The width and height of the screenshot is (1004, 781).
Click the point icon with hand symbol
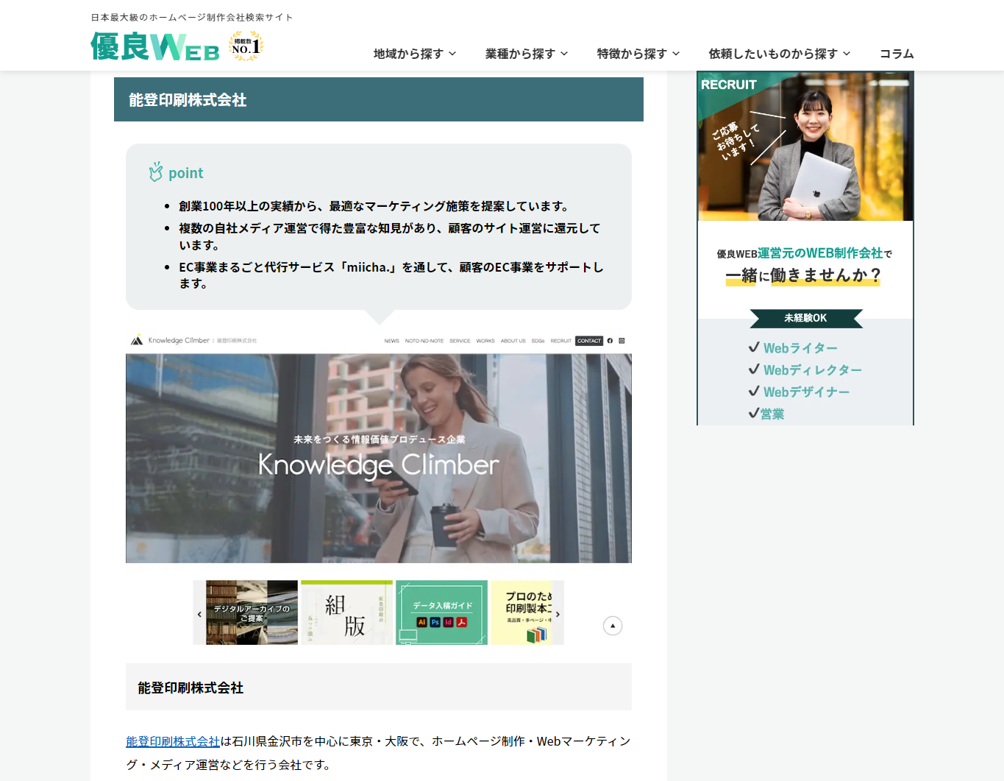coord(156,172)
